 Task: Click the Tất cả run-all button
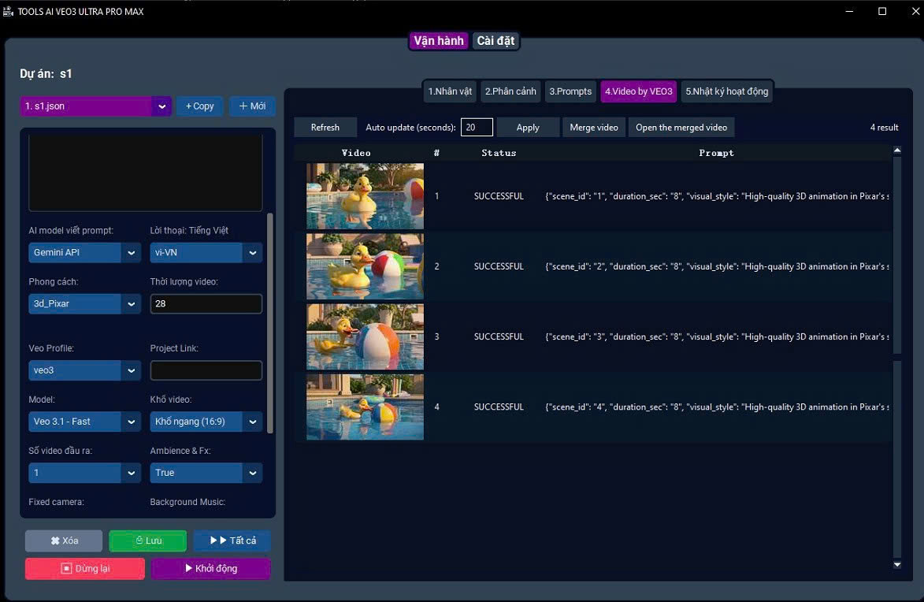[x=232, y=541]
